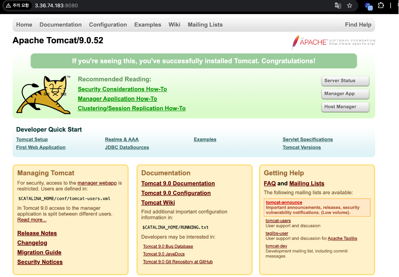399x277 pixels.
Task: Open the Security Notices link
Action: [40, 262]
